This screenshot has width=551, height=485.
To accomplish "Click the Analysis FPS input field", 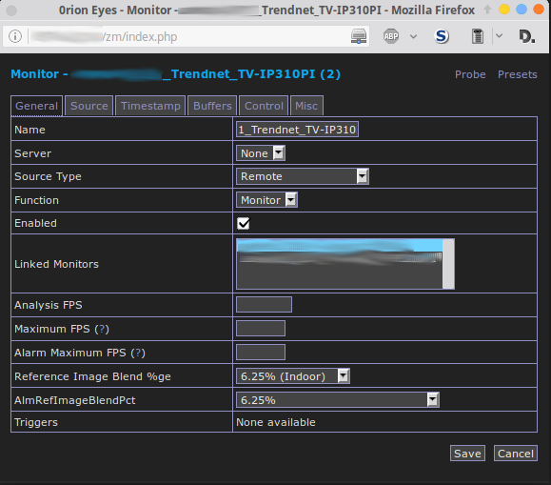I will tap(264, 305).
